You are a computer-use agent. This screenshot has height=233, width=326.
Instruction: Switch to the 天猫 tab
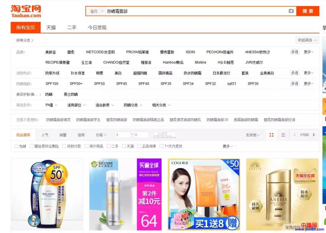pyautogui.click(x=51, y=27)
